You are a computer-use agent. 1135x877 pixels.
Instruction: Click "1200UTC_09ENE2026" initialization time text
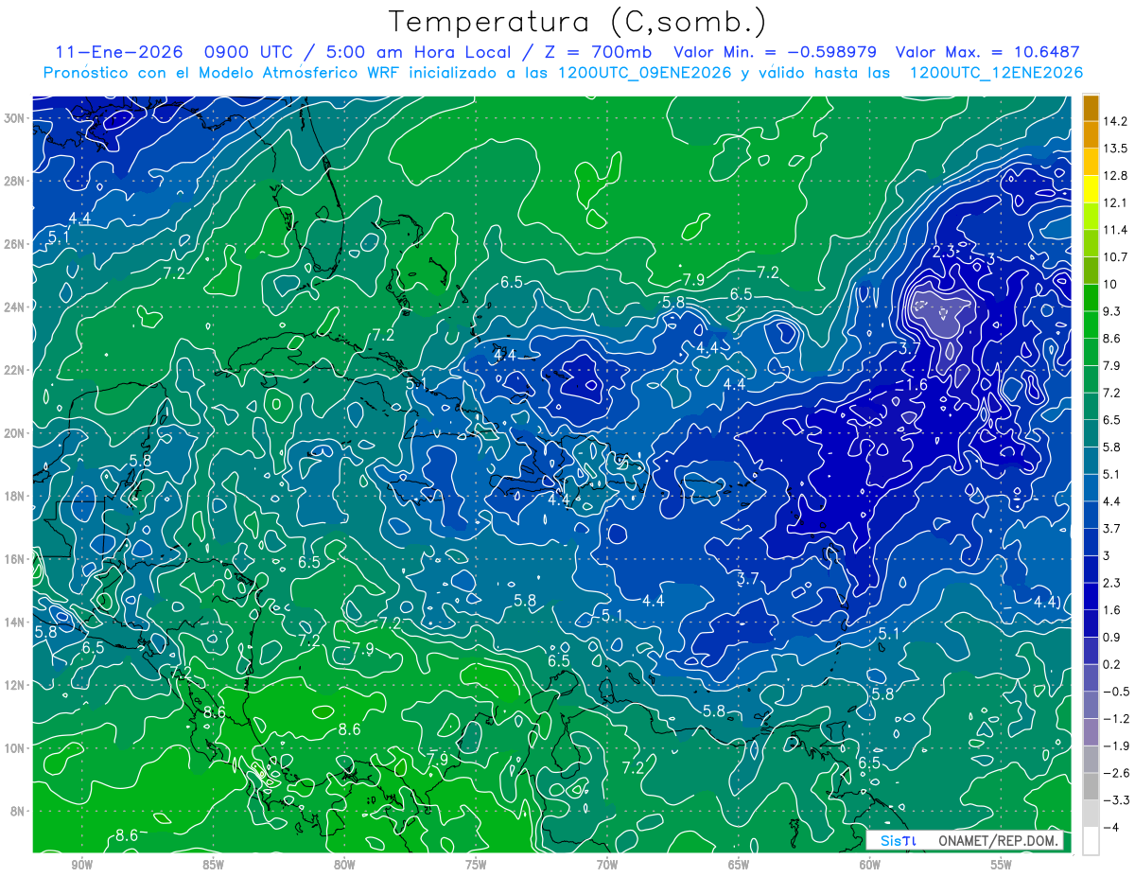coord(645,73)
